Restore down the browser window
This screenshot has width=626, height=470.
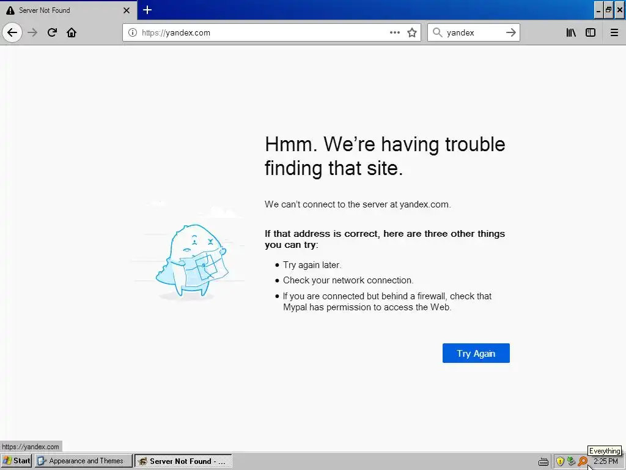click(608, 10)
